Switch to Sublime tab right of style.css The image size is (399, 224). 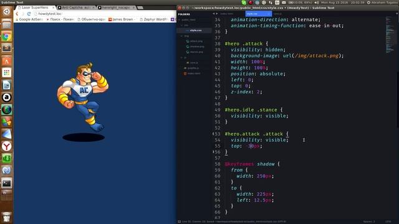click(277, 14)
